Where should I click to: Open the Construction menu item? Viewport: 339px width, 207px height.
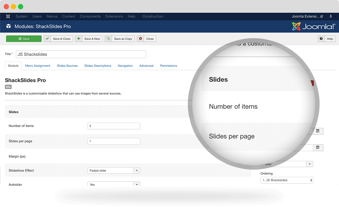[x=153, y=16]
